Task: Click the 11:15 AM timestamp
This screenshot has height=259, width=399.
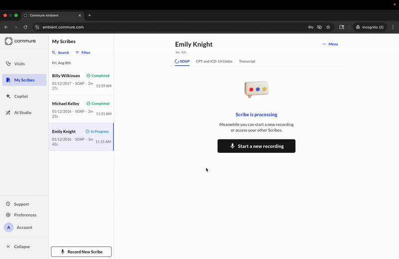Action: coord(103,142)
